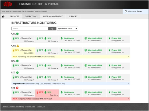Viewport: 149px width, 111px height.
Task: Click the DA1 No Alarms status text
Action: click(x=69, y=65)
